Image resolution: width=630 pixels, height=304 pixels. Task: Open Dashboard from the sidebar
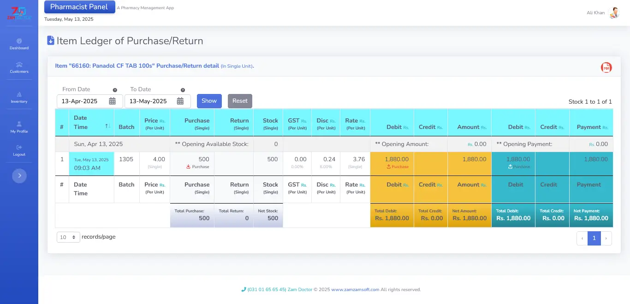[x=19, y=44]
